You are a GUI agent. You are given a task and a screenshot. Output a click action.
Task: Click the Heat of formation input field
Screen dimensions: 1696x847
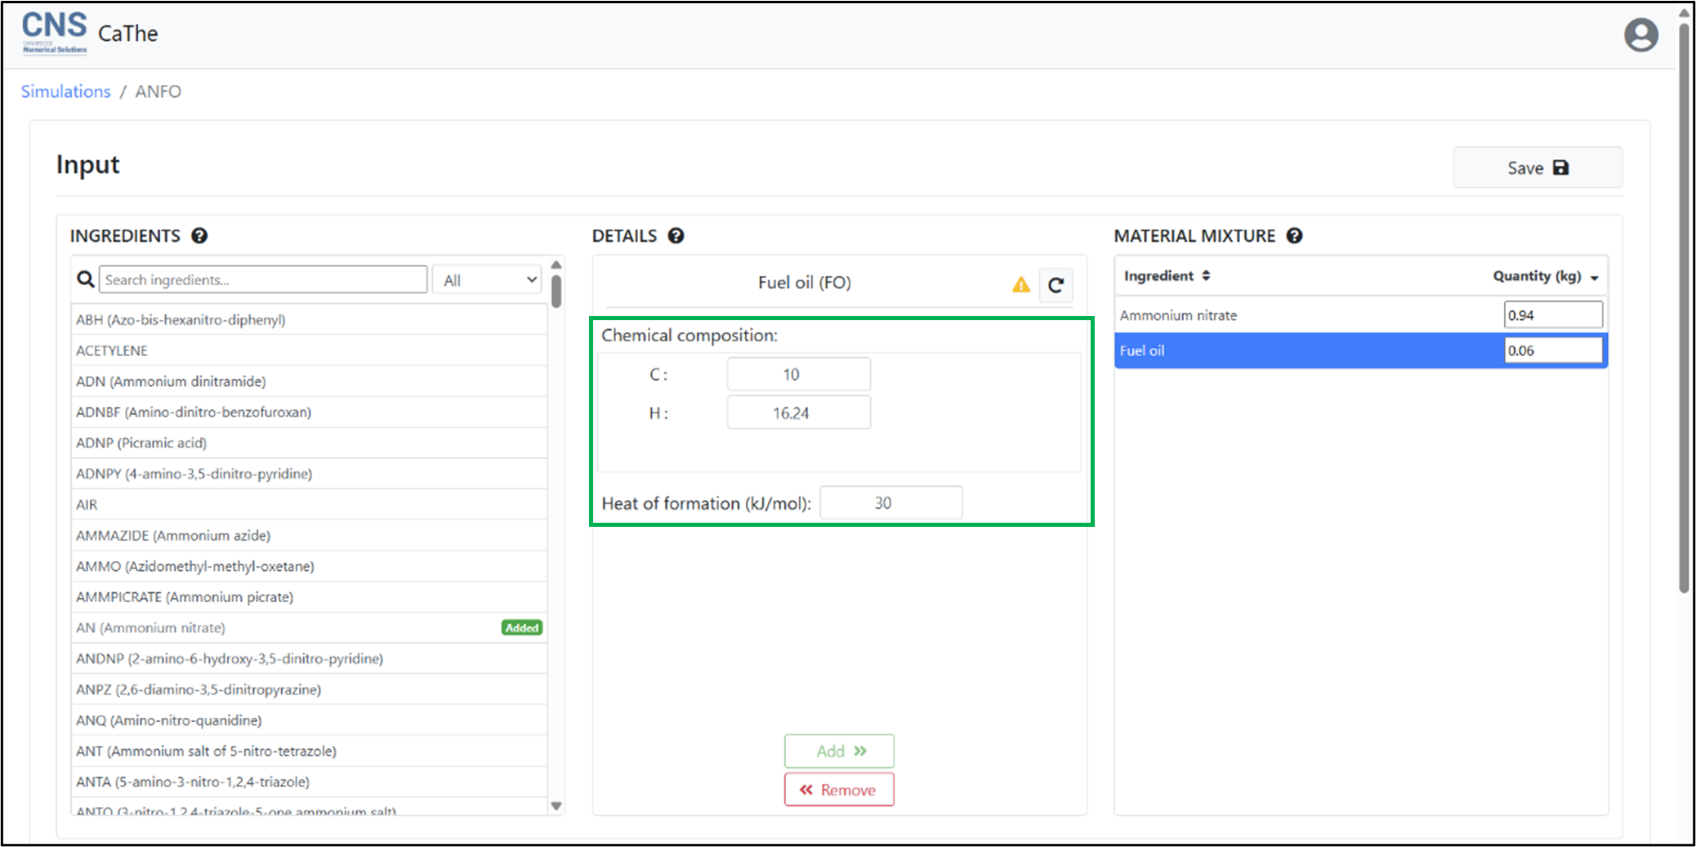tap(890, 503)
